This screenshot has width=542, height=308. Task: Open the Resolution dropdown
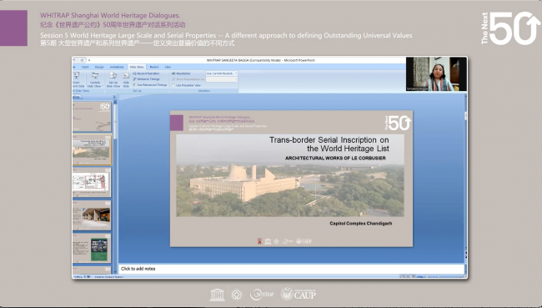(x=222, y=73)
